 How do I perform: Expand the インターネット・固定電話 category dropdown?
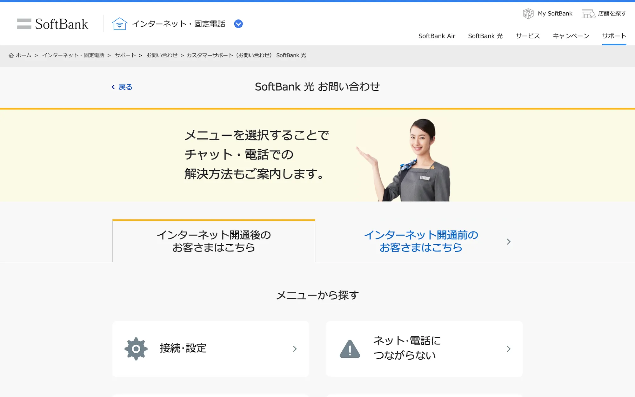tap(238, 24)
